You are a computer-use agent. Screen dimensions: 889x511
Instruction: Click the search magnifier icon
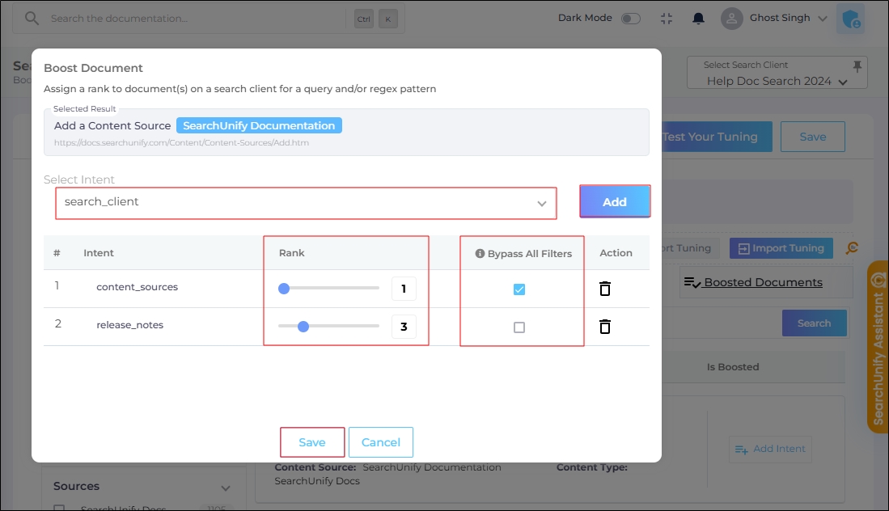tap(32, 18)
